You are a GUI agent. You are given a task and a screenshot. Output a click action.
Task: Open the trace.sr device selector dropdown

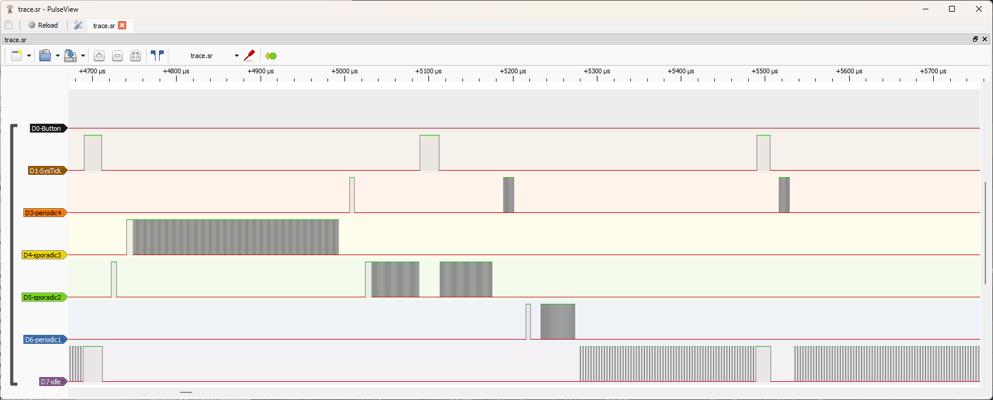[x=214, y=56]
